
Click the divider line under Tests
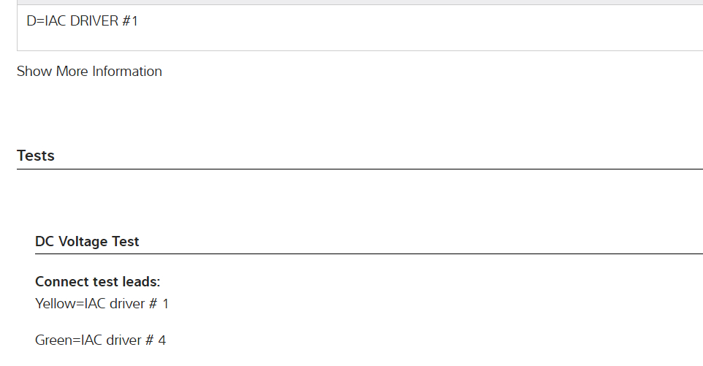click(x=360, y=169)
